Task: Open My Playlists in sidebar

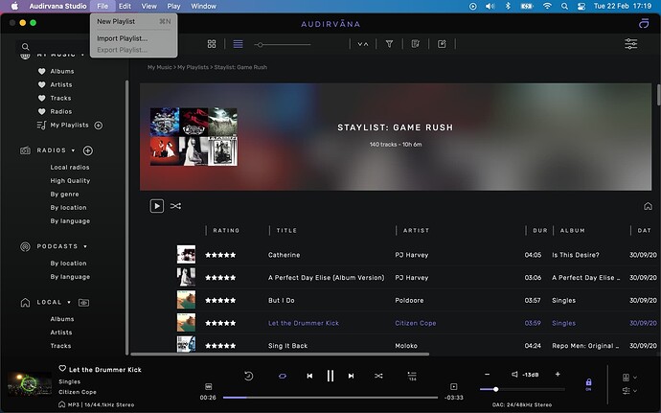Action: pyautogui.click(x=70, y=126)
